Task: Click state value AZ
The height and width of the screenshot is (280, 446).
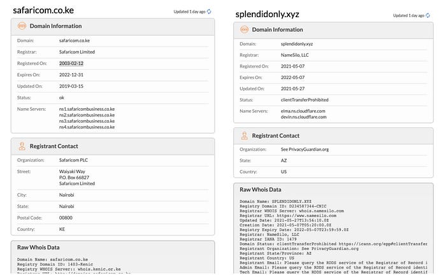Action: tap(284, 160)
